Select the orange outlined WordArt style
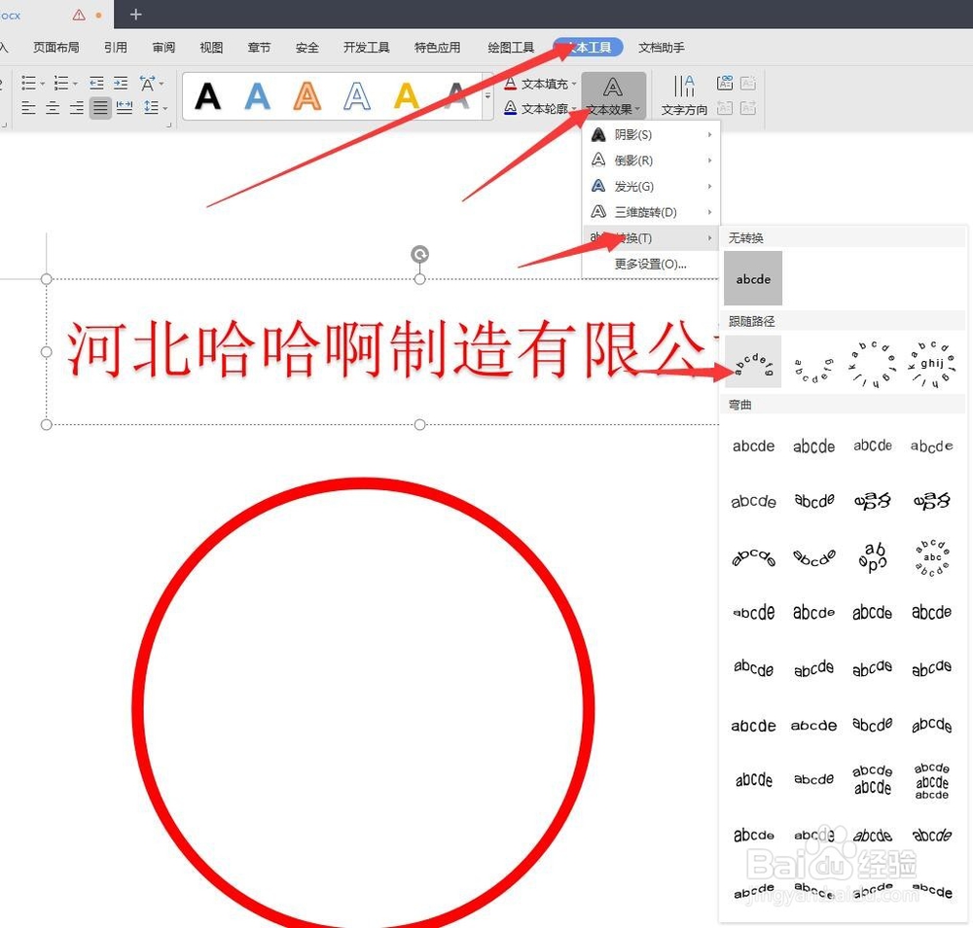The width and height of the screenshot is (973, 928). tap(306, 95)
